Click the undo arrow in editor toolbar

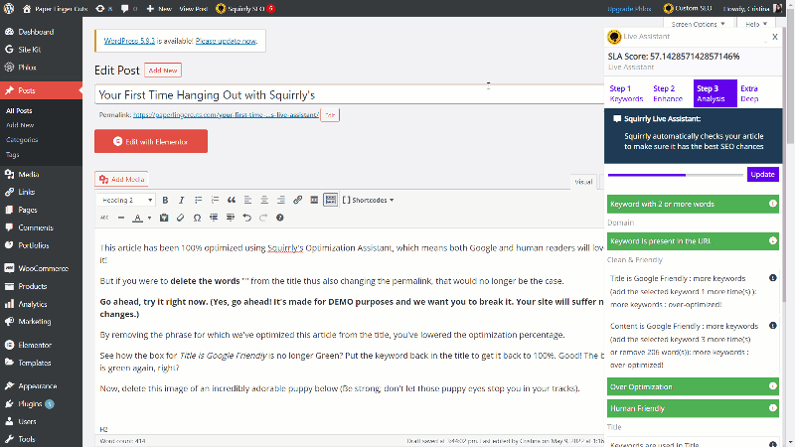[246, 218]
